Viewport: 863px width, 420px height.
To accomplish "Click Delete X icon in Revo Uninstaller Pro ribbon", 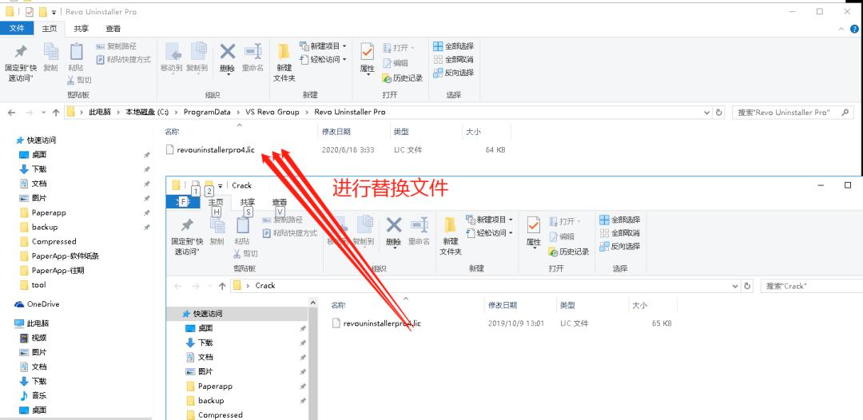I will tap(227, 52).
